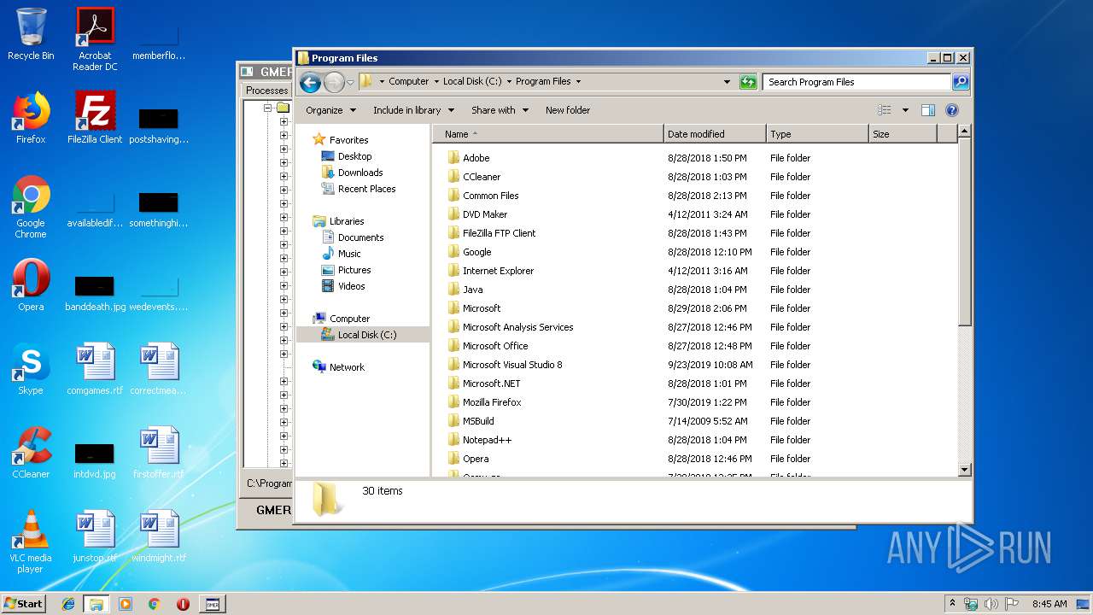The height and width of the screenshot is (615, 1093).
Task: Switch to Processes tab in GMER window
Action: click(x=266, y=91)
